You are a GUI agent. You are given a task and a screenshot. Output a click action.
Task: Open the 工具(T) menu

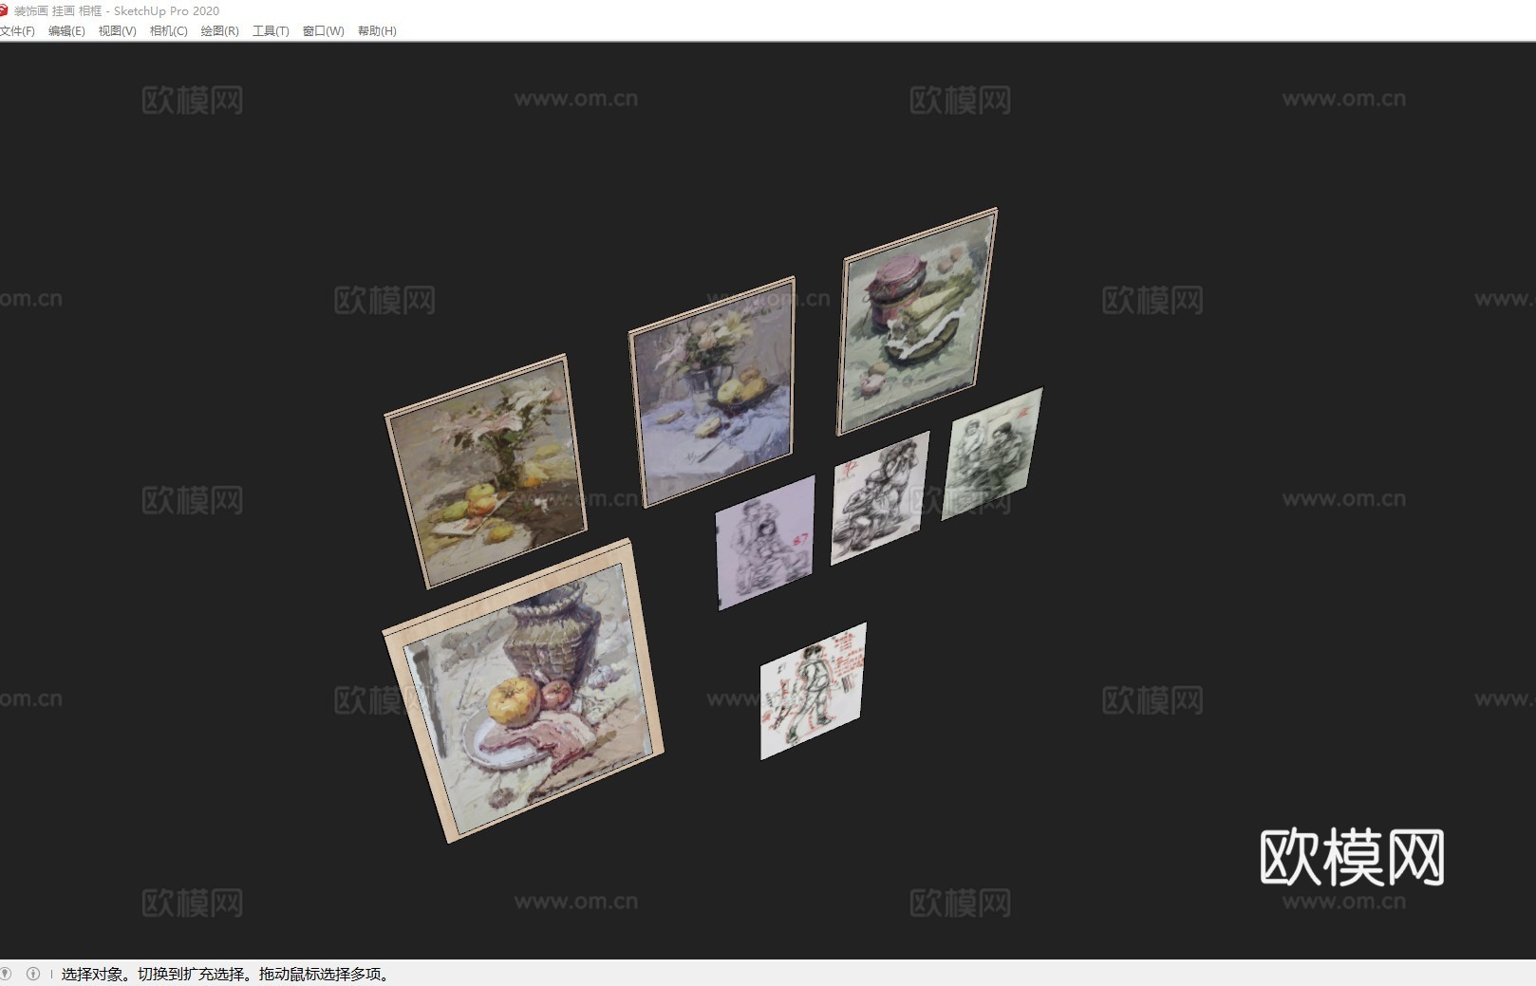271,31
